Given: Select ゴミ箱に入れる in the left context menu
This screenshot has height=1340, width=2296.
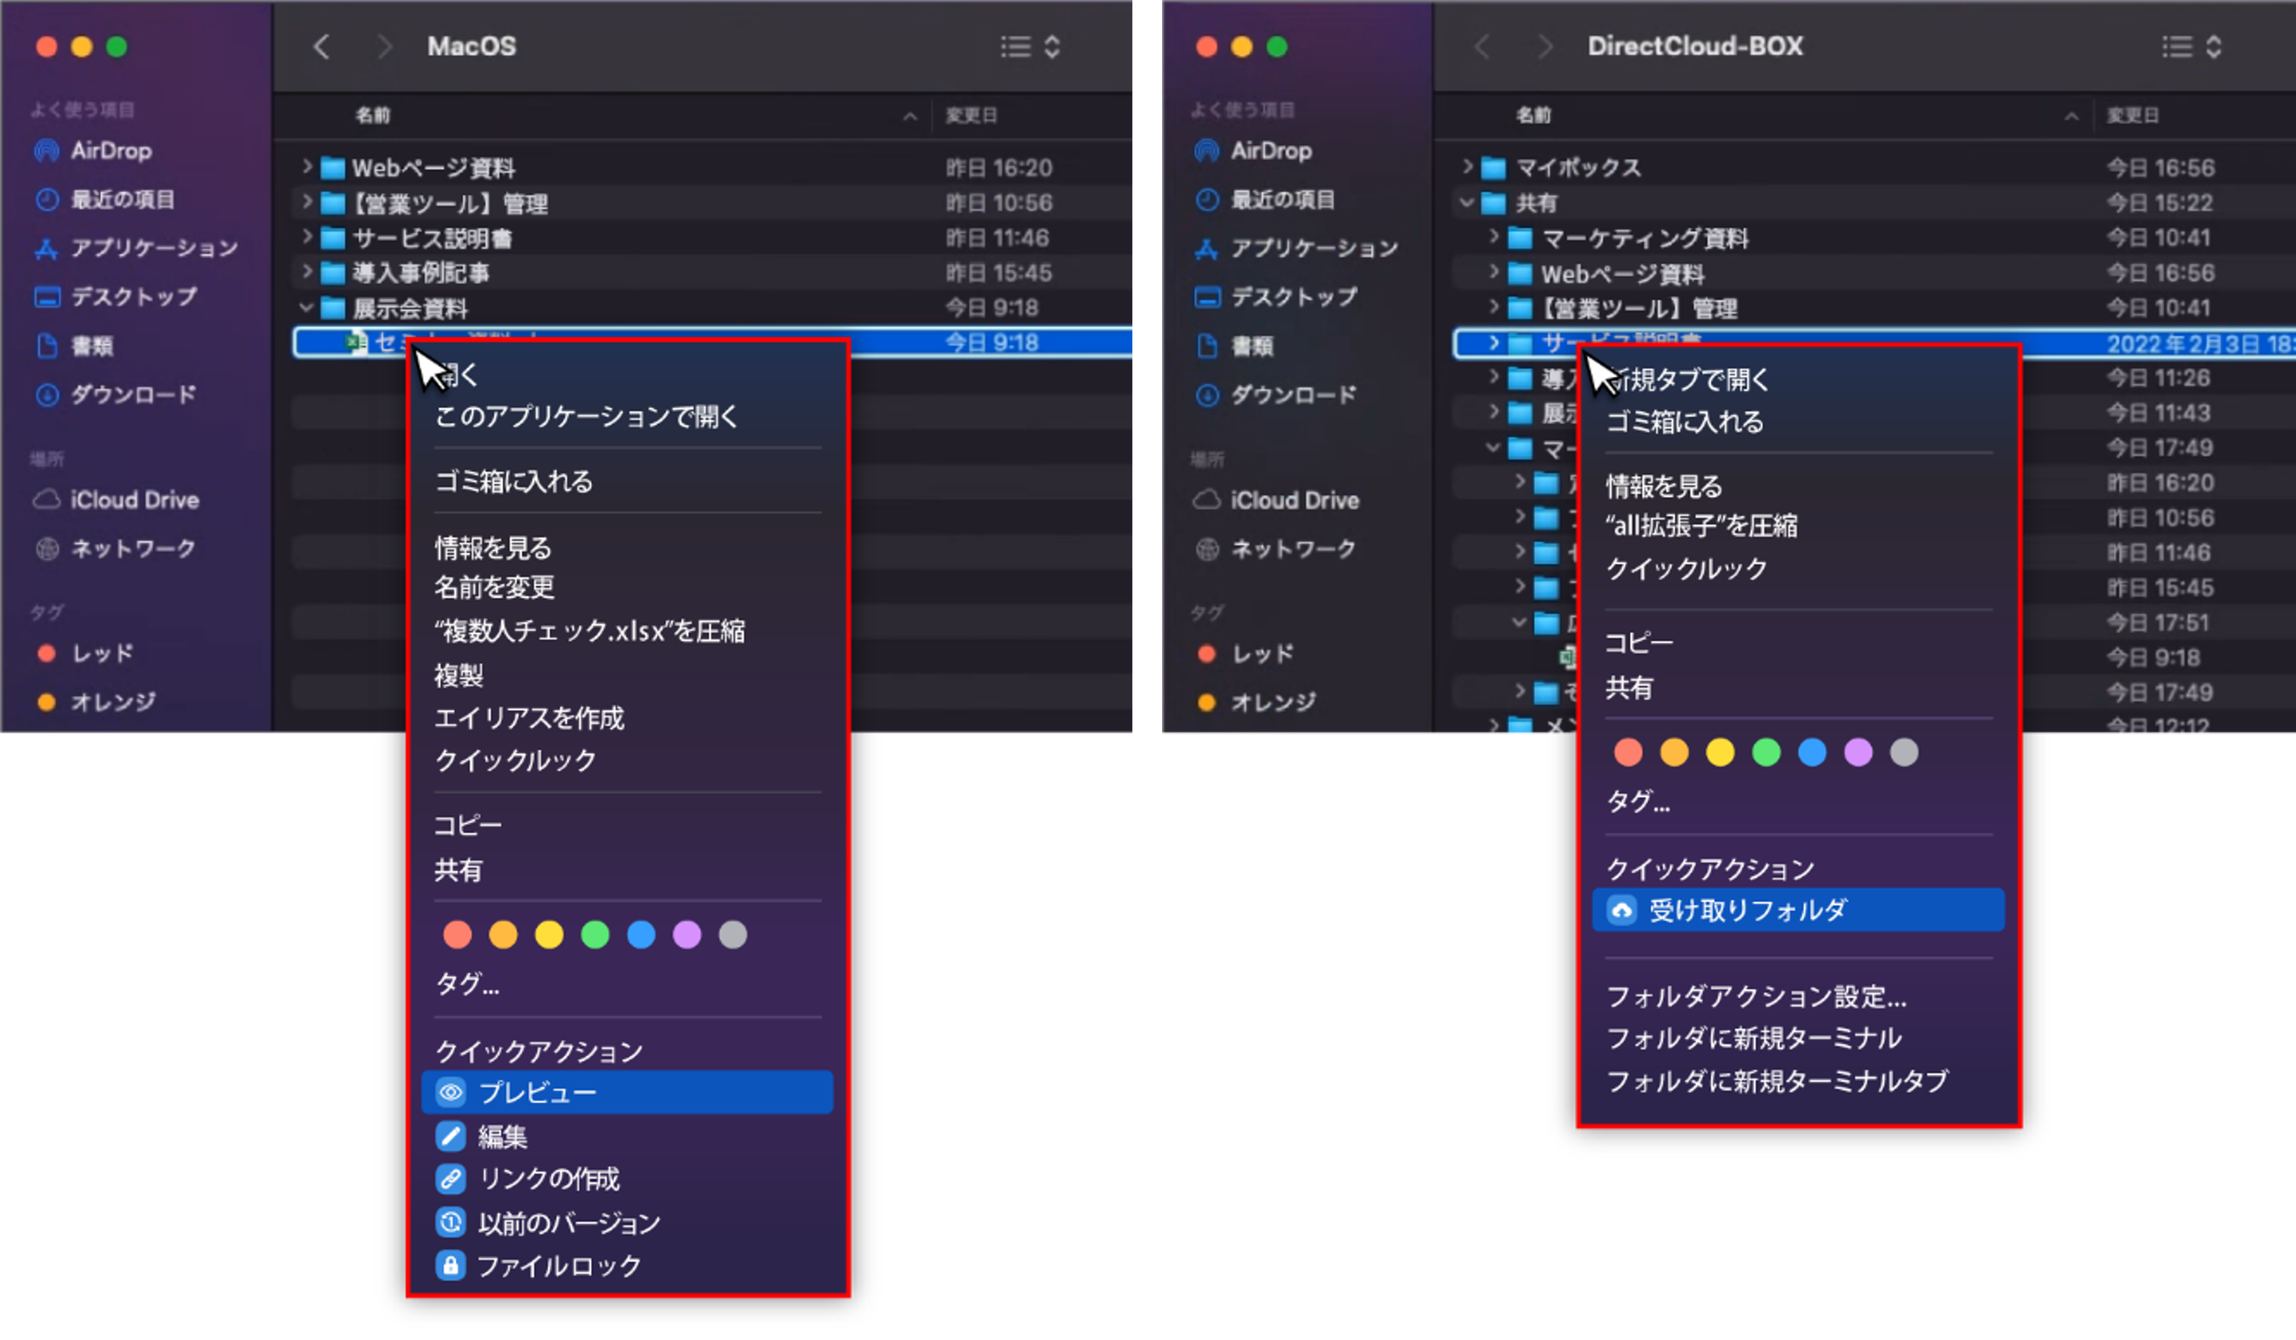Looking at the screenshot, I should coord(514,481).
